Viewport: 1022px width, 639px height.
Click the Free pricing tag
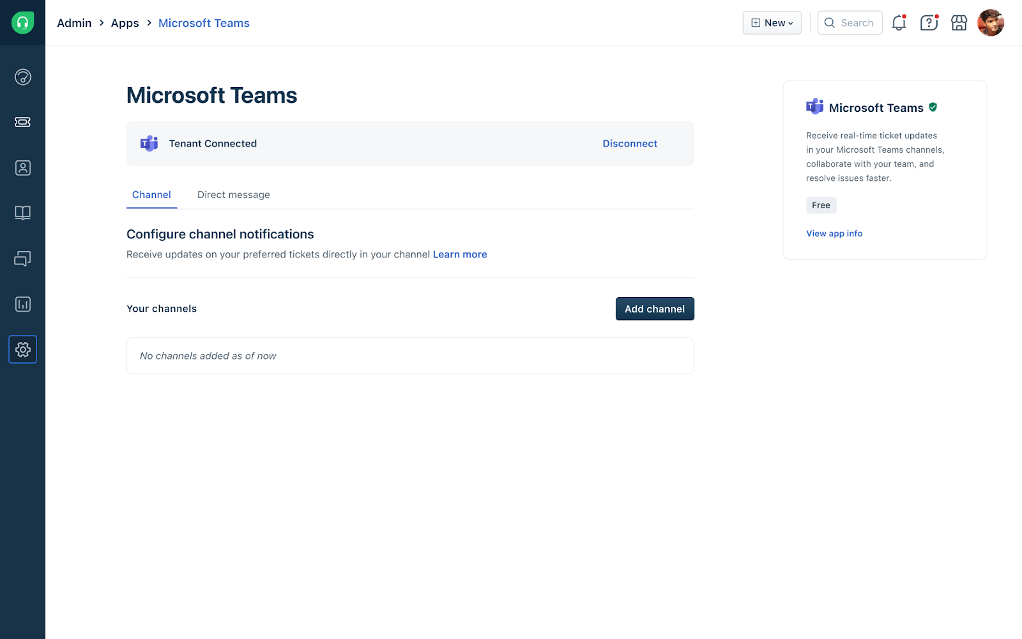coord(821,205)
